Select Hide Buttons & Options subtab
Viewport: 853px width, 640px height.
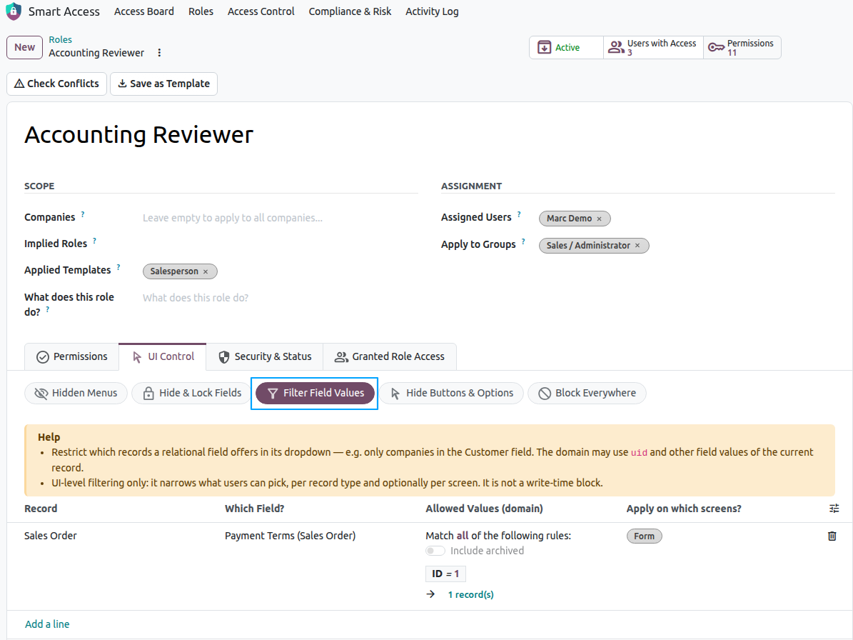451,393
